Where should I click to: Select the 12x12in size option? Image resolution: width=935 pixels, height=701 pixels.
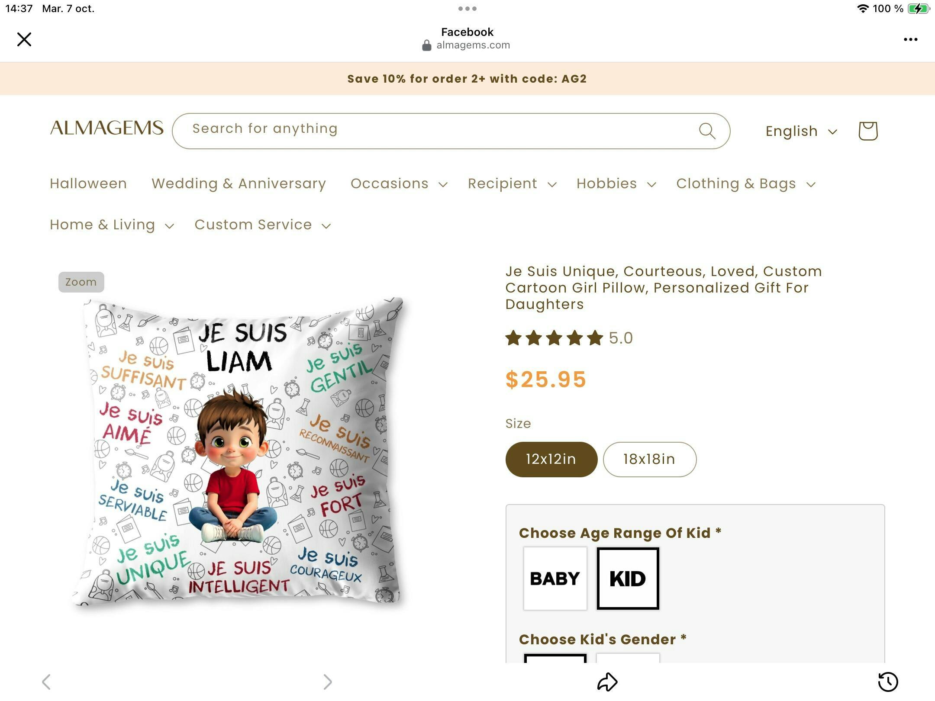[551, 459]
